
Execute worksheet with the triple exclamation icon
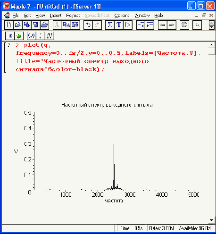click(50, 36)
